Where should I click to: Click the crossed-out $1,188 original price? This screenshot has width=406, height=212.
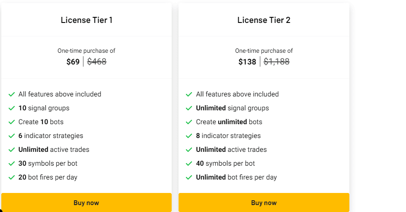point(277,62)
